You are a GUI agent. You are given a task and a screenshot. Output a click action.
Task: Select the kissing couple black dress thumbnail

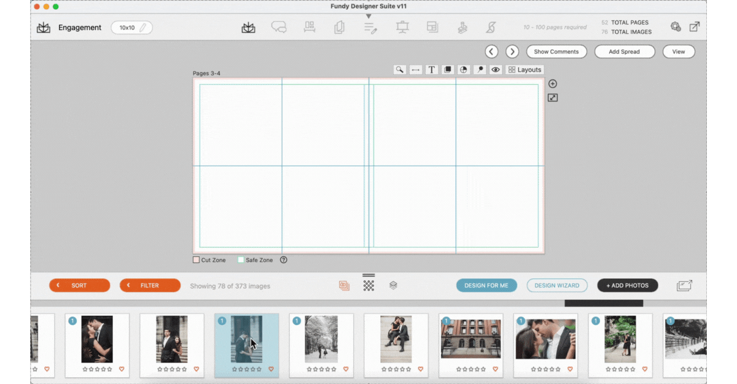[x=97, y=339]
